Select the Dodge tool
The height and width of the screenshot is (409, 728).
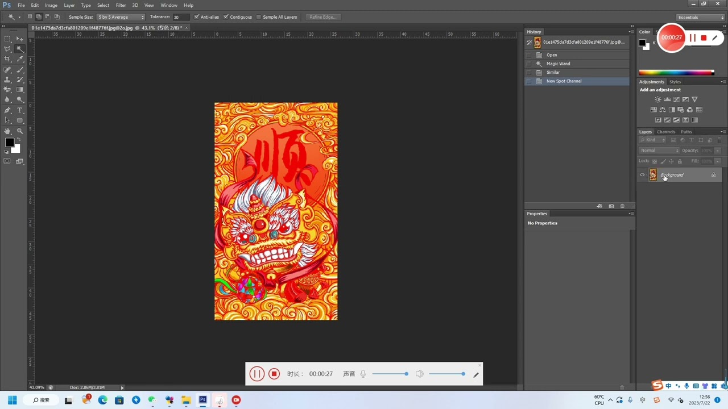[x=20, y=100]
